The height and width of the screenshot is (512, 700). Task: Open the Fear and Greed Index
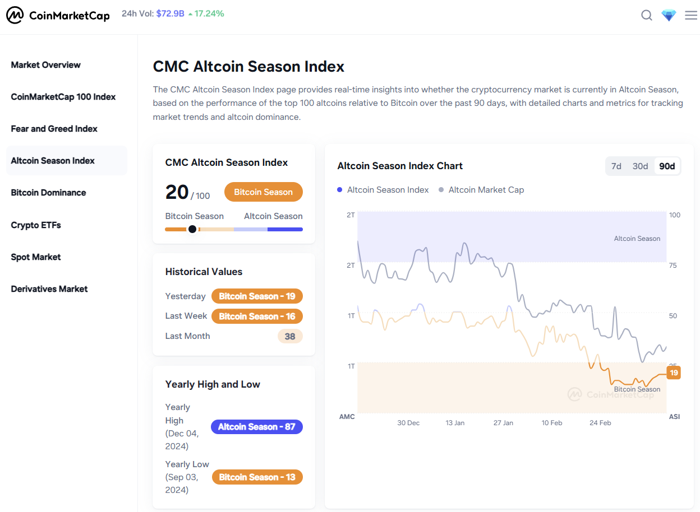pyautogui.click(x=54, y=129)
